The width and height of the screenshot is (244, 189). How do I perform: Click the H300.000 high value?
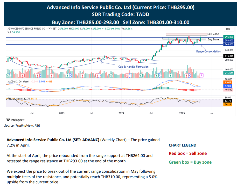[74, 28]
